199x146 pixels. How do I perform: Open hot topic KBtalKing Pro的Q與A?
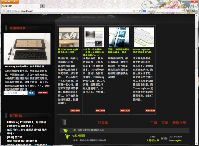tap(27, 124)
